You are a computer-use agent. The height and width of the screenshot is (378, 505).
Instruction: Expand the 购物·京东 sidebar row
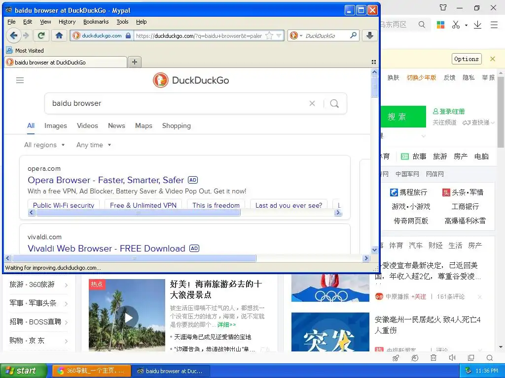click(x=38, y=341)
